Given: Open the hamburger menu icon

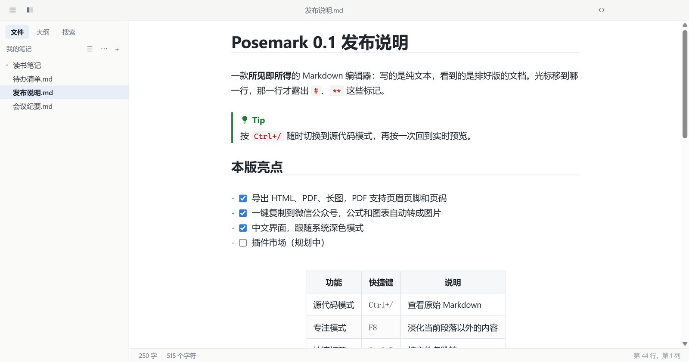Looking at the screenshot, I should tap(12, 10).
